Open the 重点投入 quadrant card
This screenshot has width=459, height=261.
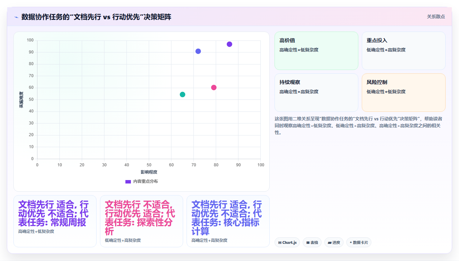[x=404, y=51]
